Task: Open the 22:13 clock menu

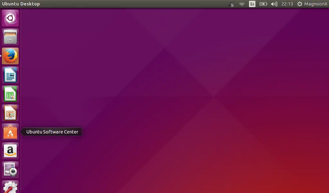Action: 287,4
